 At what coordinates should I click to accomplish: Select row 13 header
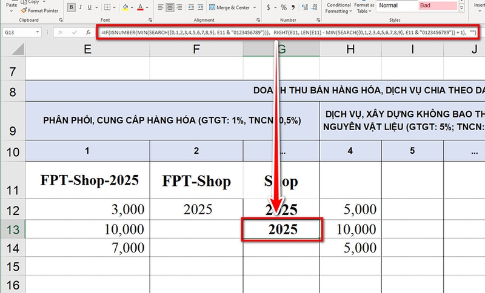pos(13,229)
